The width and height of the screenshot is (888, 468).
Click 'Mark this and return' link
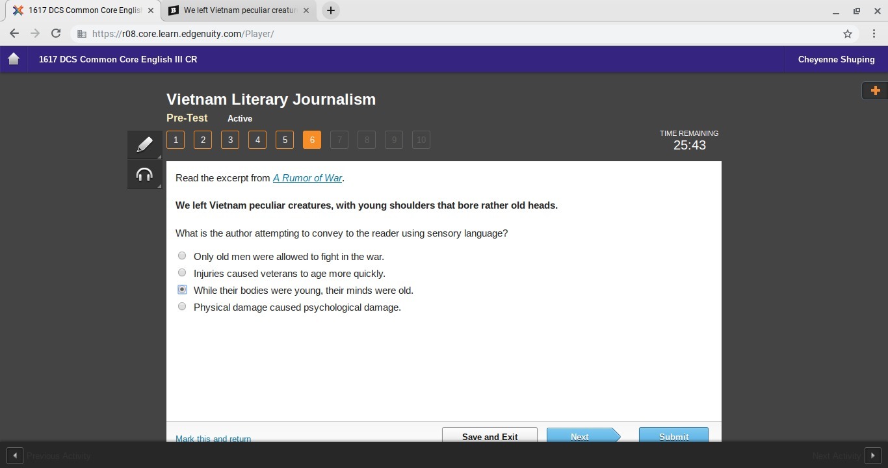pos(213,439)
